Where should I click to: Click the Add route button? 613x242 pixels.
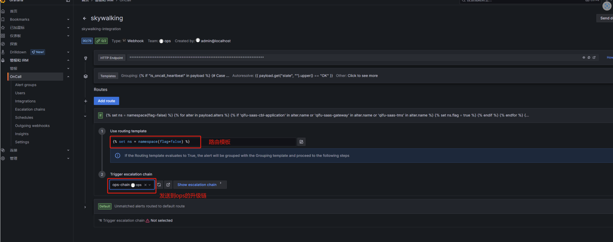(x=106, y=101)
